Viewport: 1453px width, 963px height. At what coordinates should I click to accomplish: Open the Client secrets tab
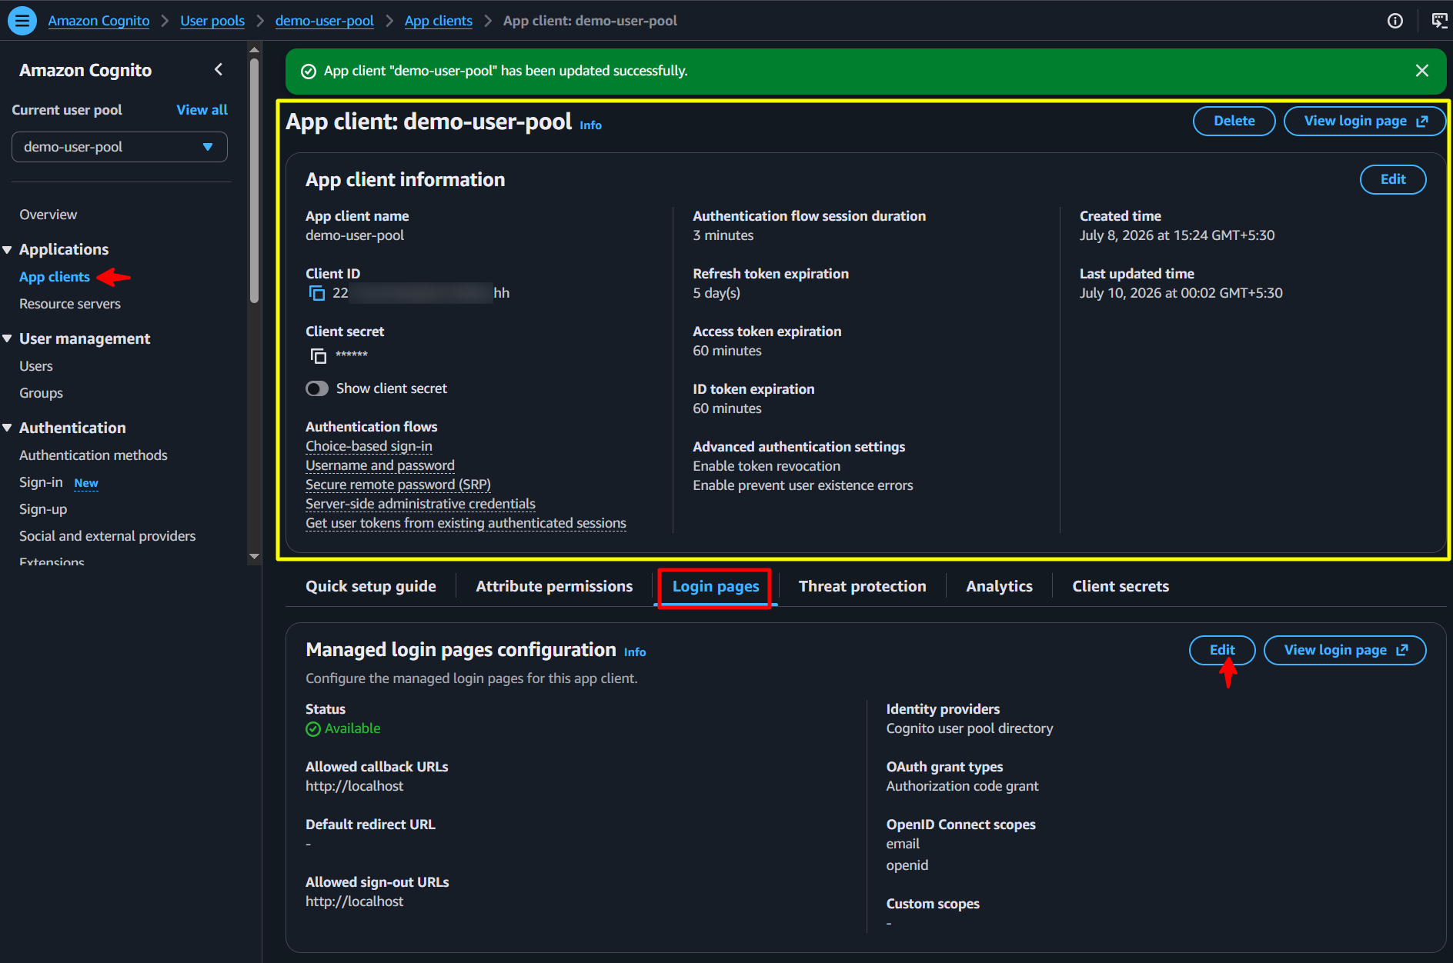click(1121, 586)
